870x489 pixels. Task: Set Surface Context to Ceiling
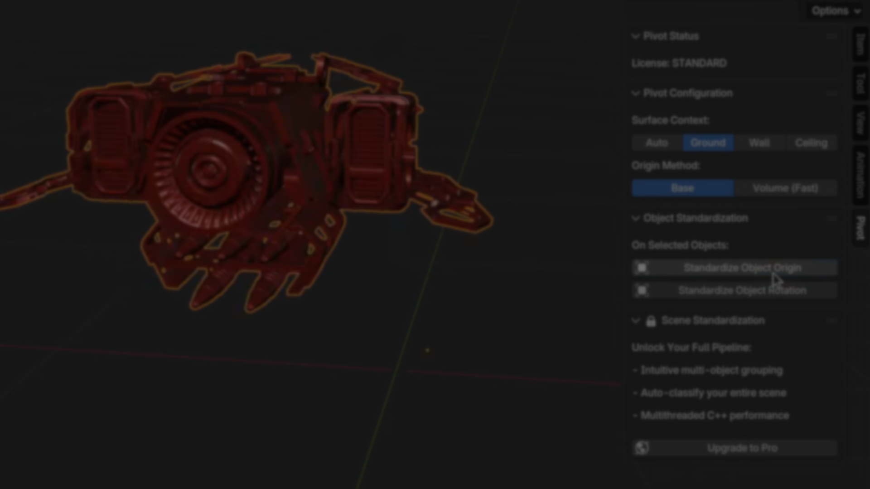click(x=811, y=143)
